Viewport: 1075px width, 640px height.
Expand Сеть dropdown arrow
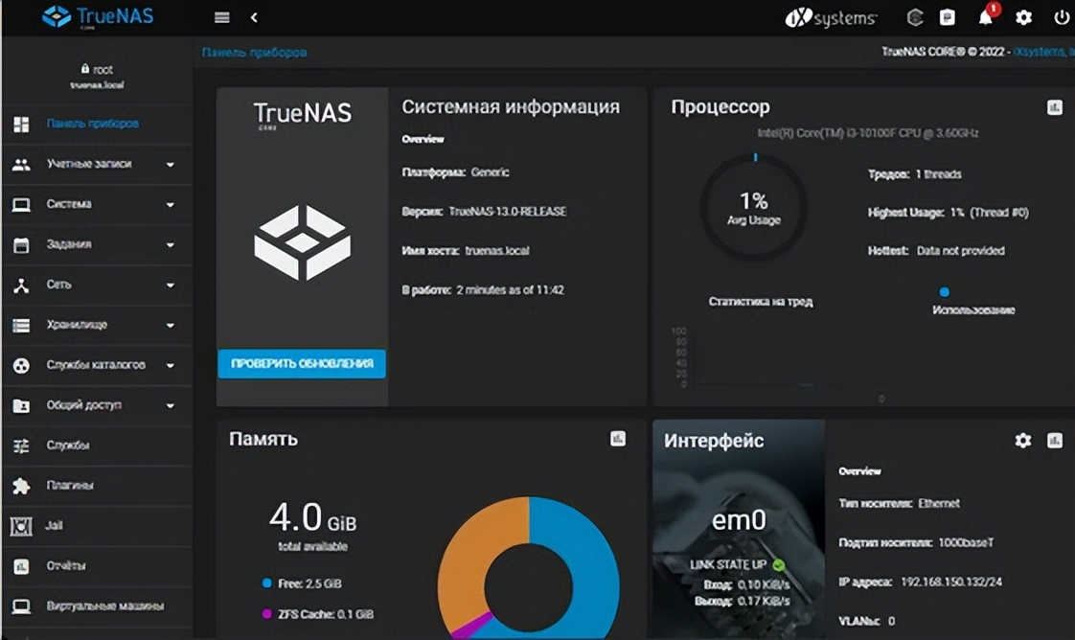coord(170,286)
